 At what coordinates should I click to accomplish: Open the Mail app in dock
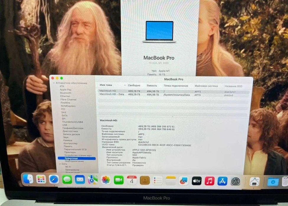[x=80, y=180]
